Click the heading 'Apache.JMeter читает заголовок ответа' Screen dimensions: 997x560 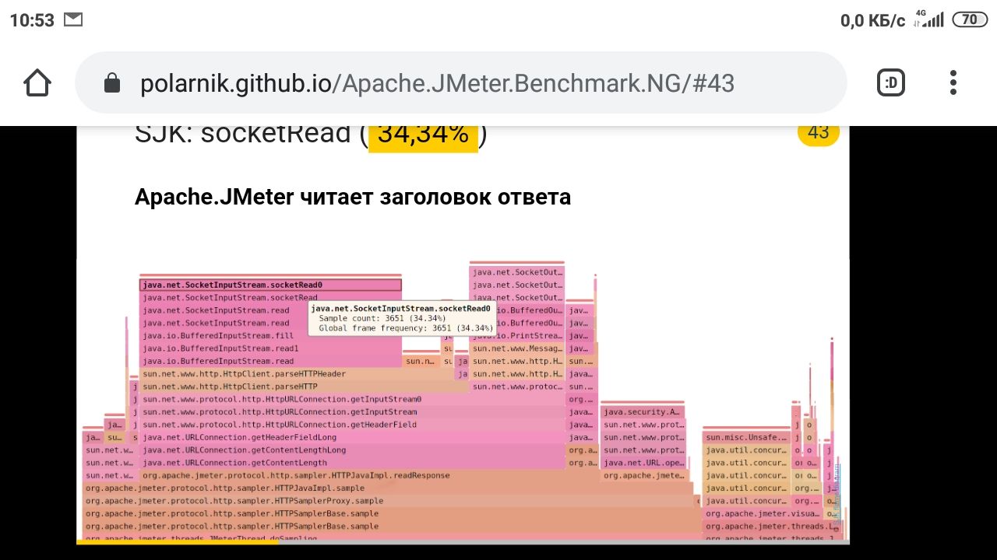(x=353, y=197)
